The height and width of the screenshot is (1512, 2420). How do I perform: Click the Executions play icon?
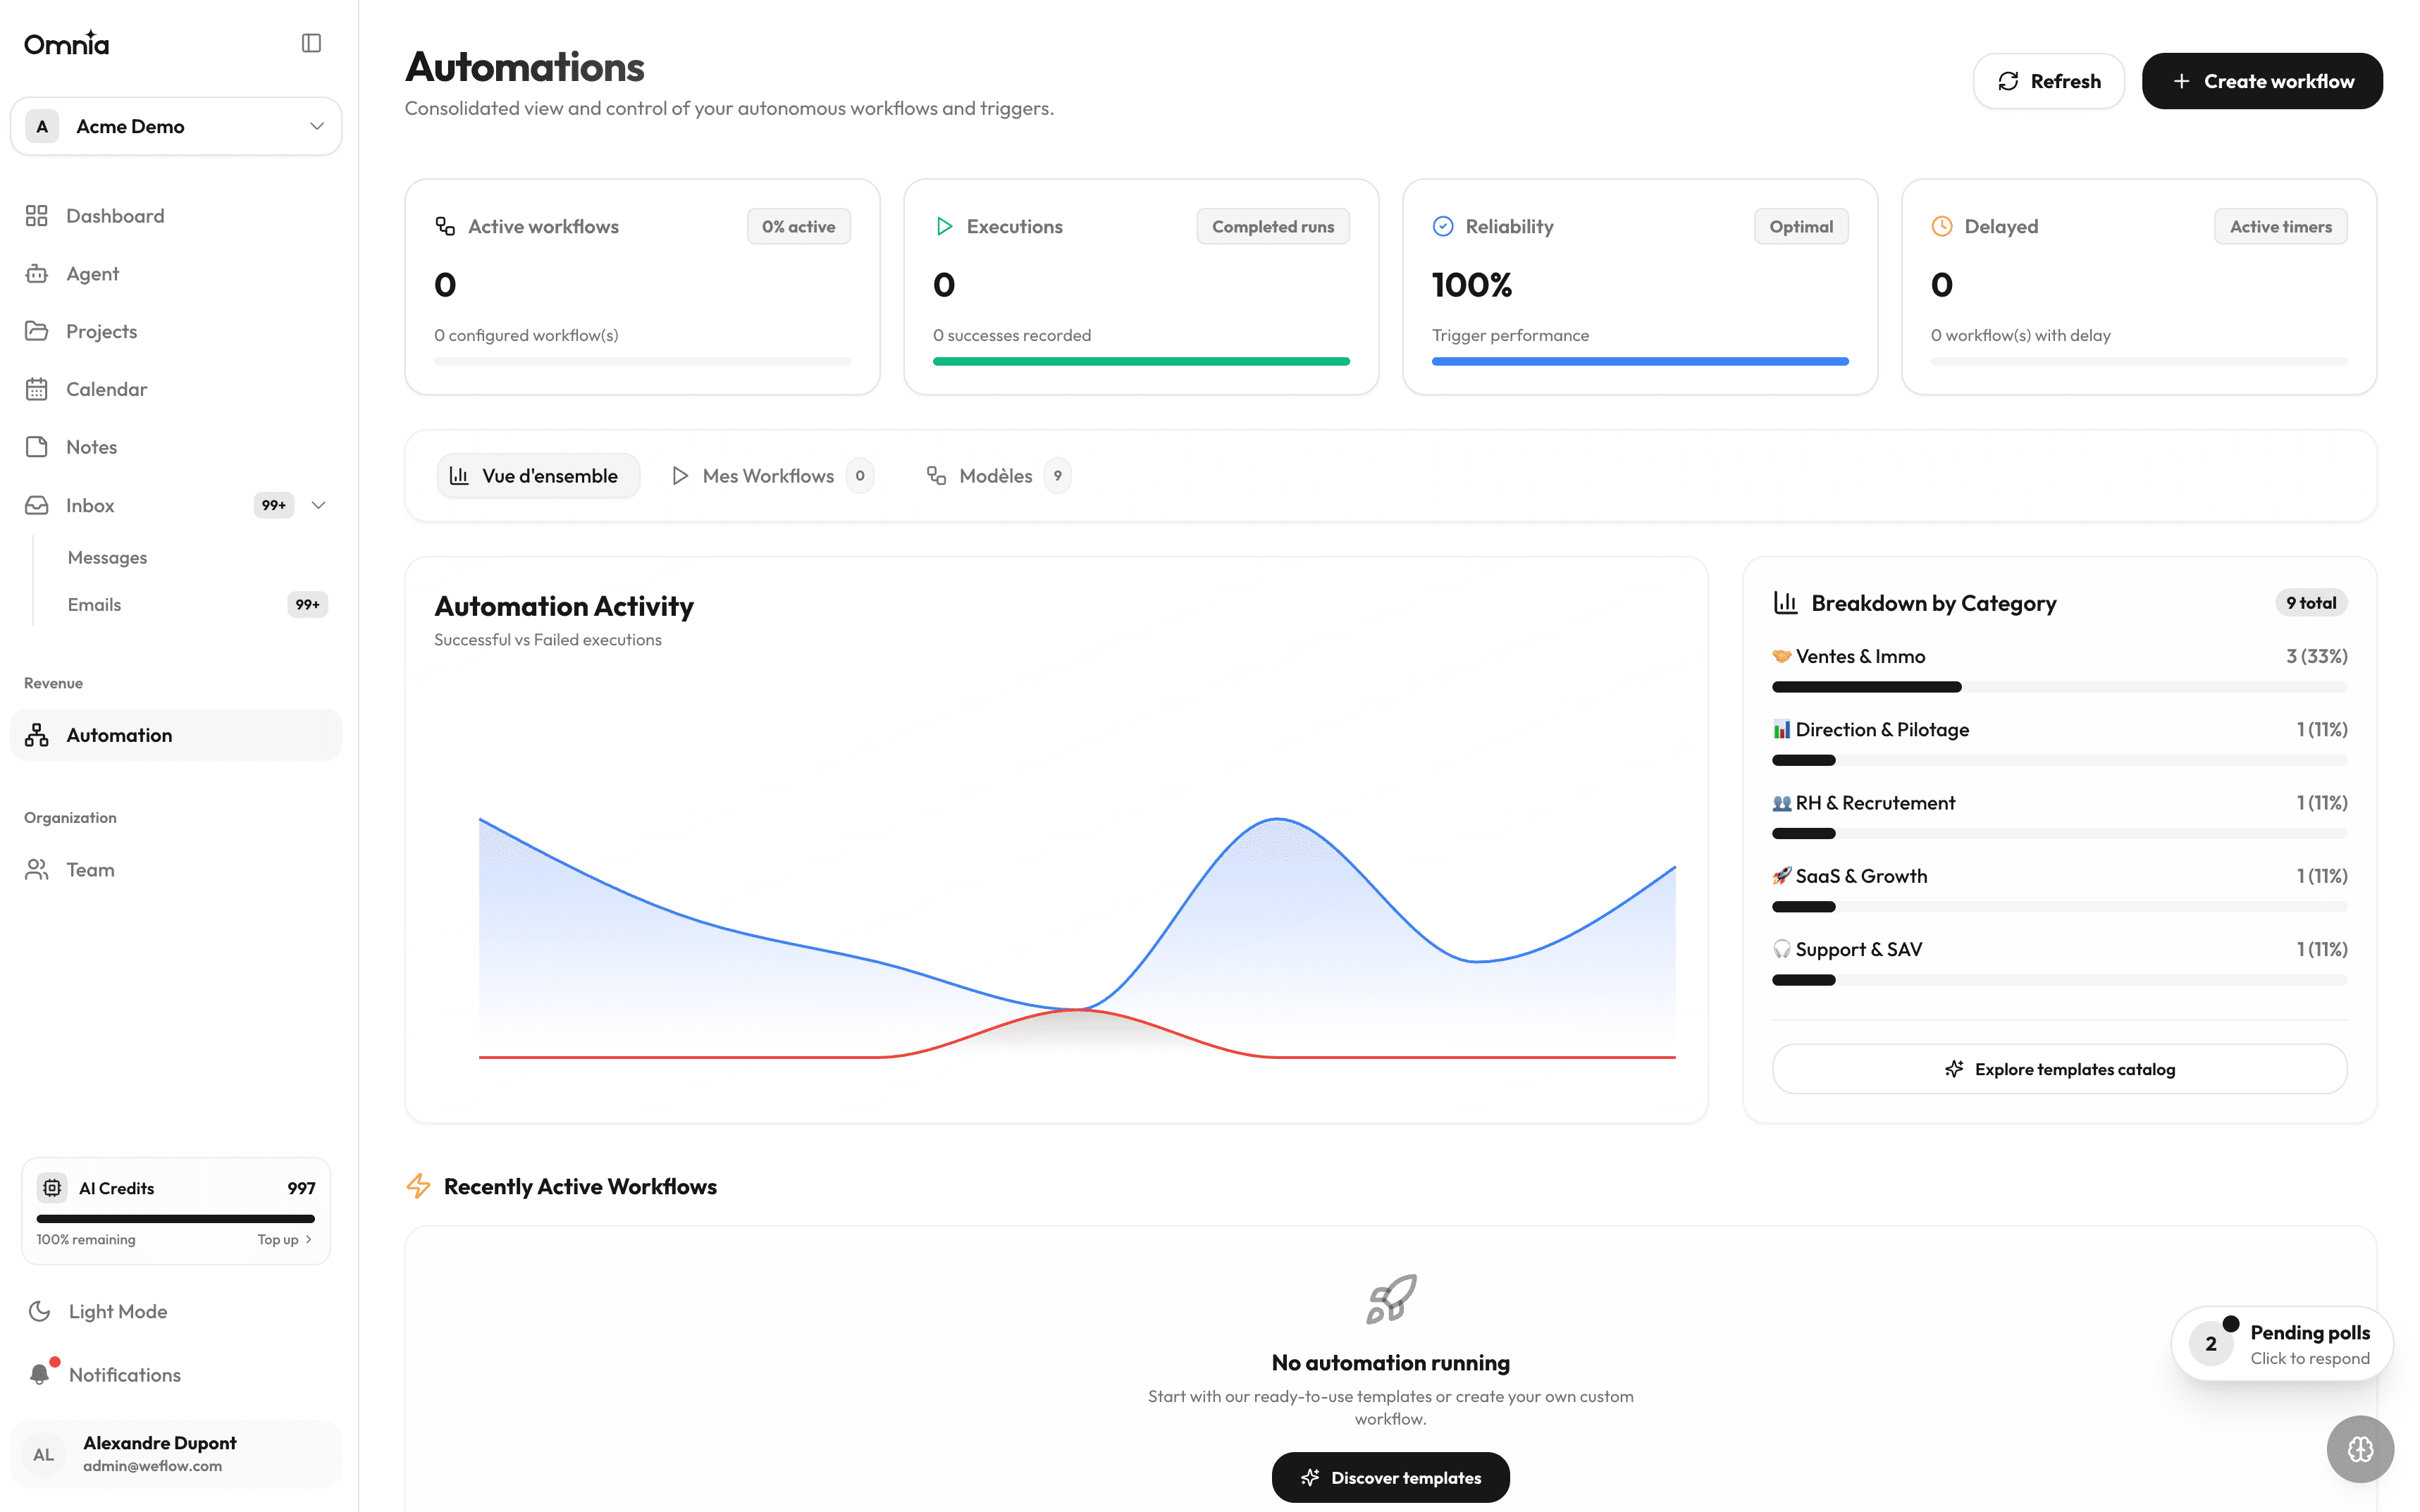coord(944,227)
